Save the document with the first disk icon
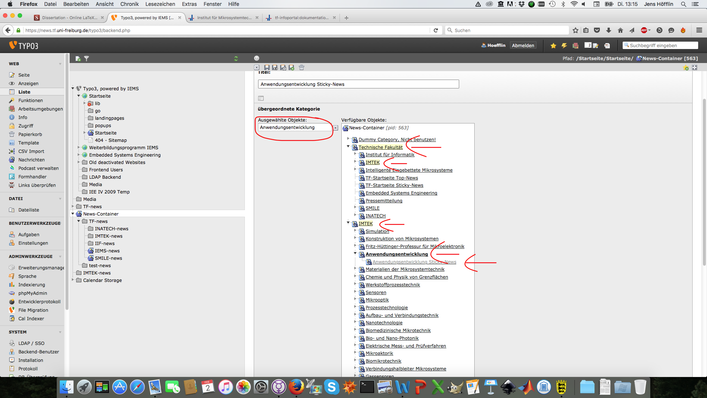The width and height of the screenshot is (707, 398). (267, 67)
